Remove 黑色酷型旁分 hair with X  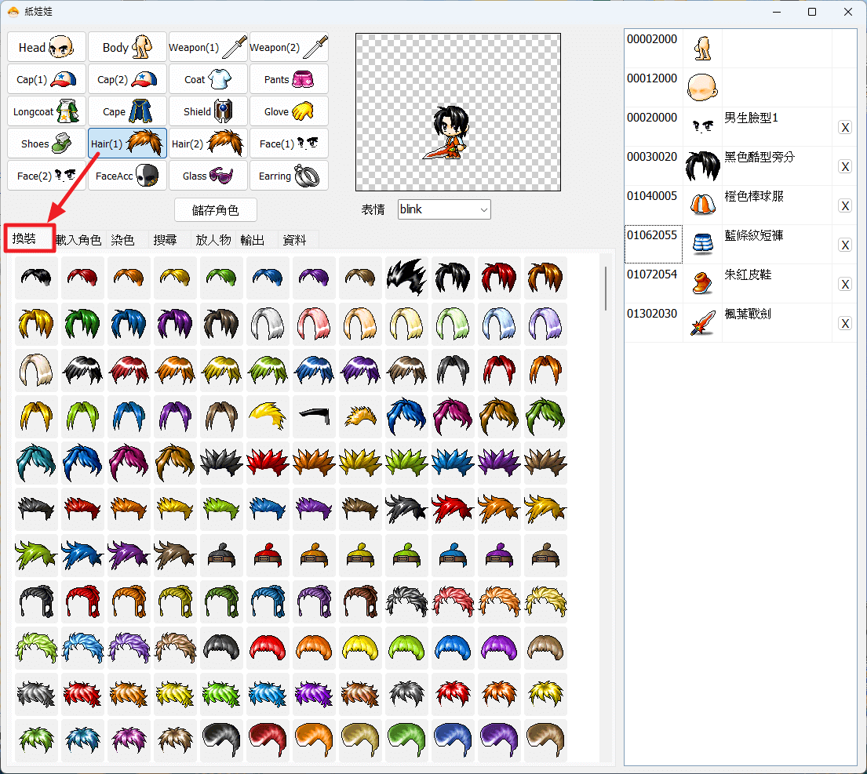point(845,167)
